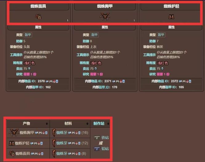Image resolution: width=205 pixels, height=162 pixels.
Task: Open 盔甲 type link in 蜘蛛面具 card
Action: click(x=28, y=35)
